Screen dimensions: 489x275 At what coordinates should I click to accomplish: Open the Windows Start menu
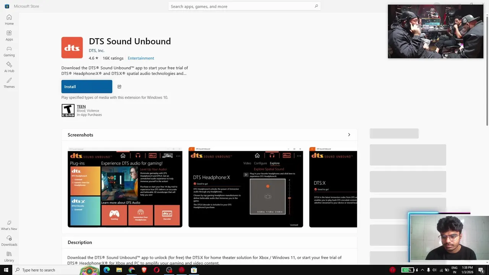(x=6, y=270)
